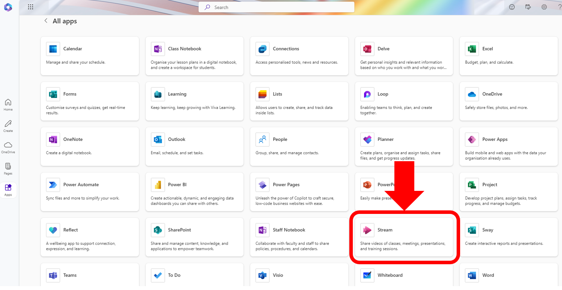Click the Search field
The image size is (562, 290).
[x=276, y=7]
